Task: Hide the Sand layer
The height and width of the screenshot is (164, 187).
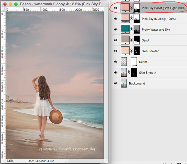Action: coord(115,40)
